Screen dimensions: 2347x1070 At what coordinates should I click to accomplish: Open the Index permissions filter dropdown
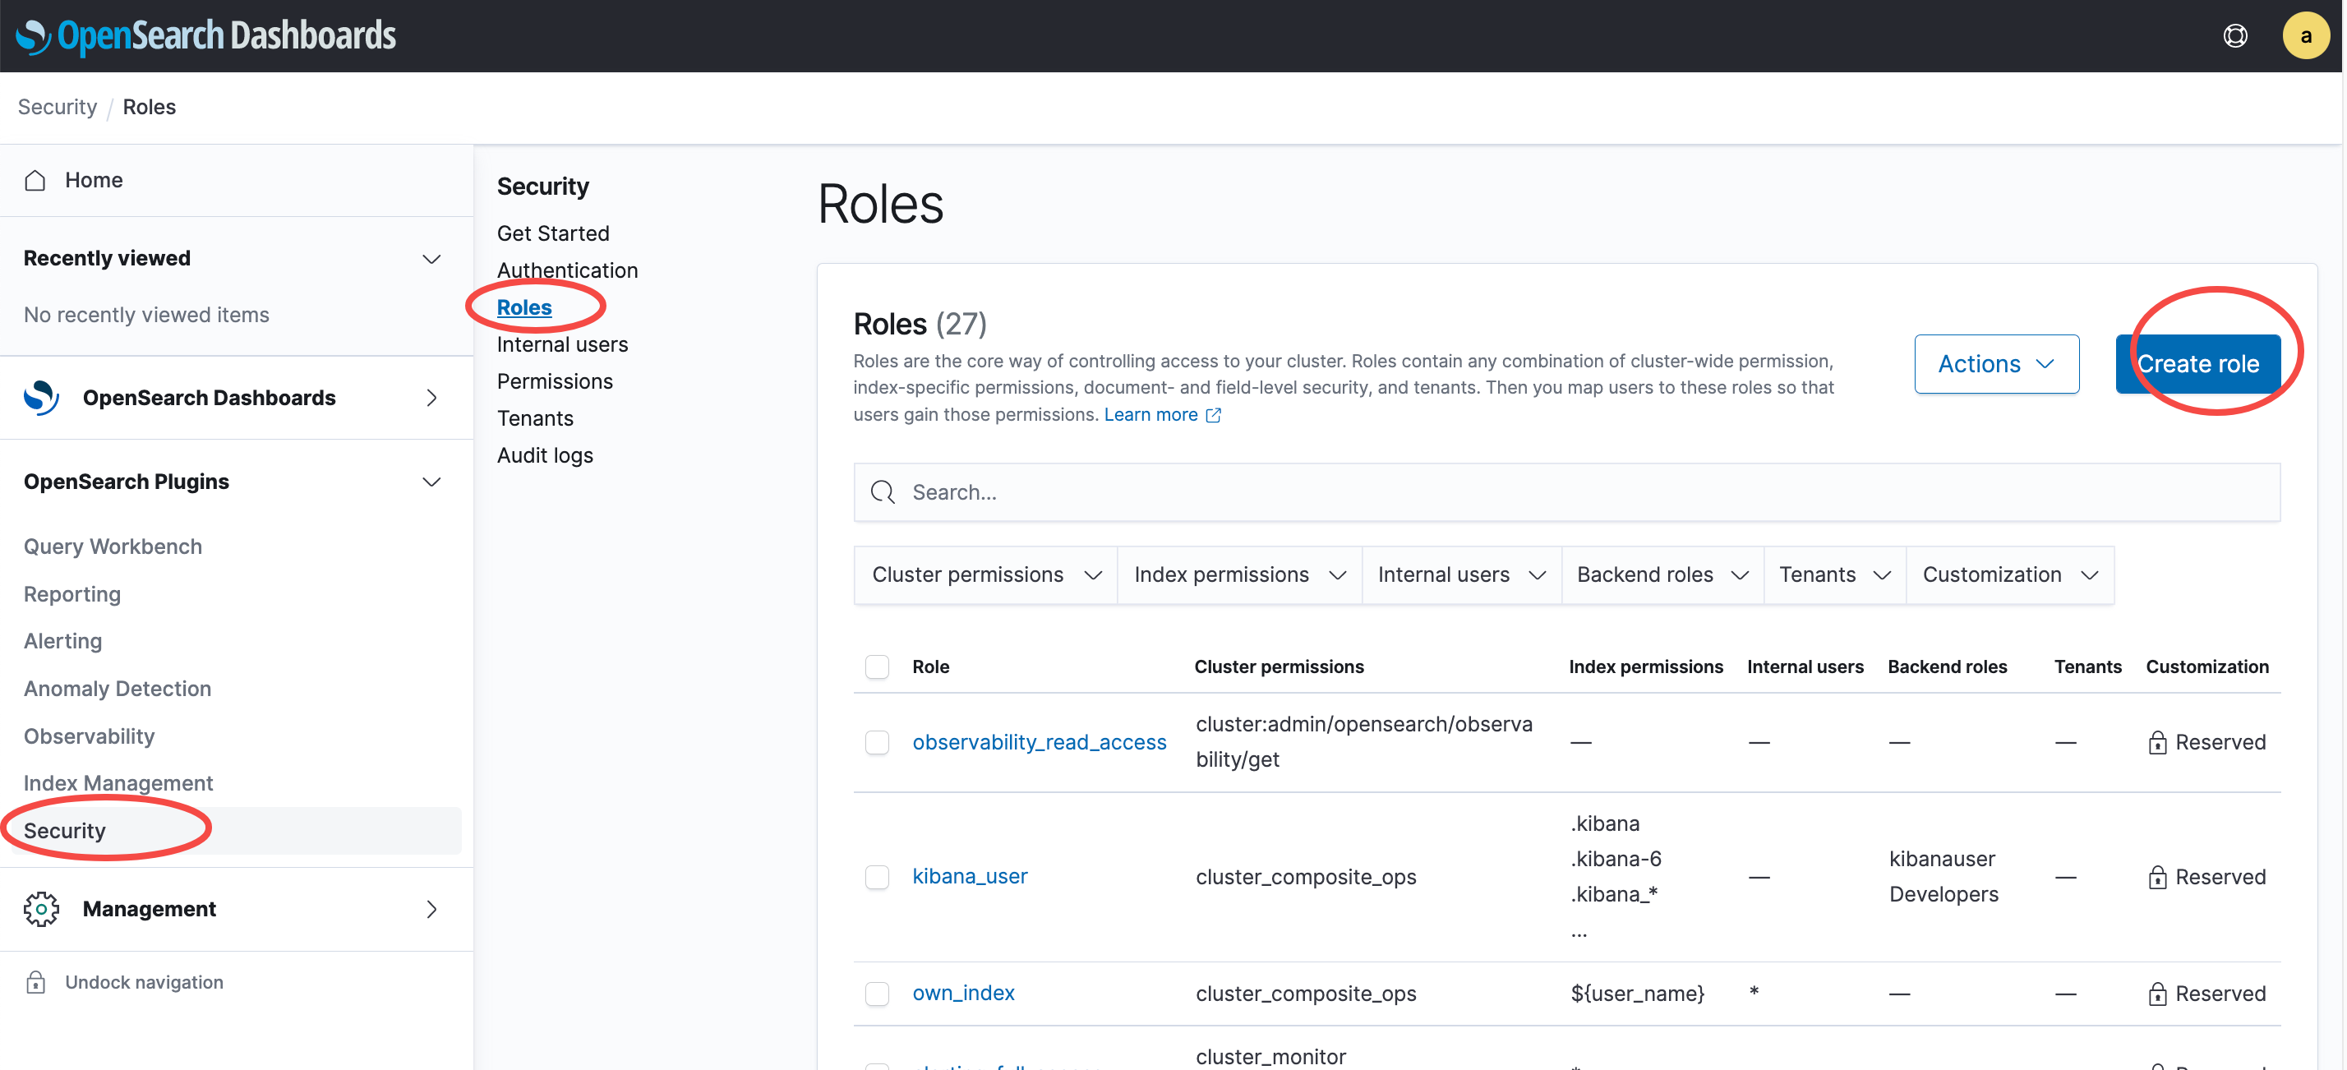pos(1239,574)
